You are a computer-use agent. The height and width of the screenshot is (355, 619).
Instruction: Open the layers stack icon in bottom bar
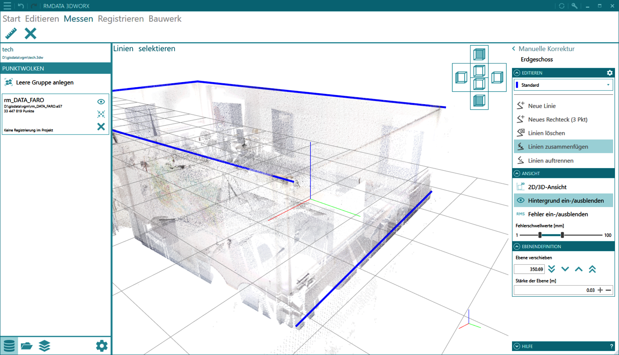[x=45, y=346]
